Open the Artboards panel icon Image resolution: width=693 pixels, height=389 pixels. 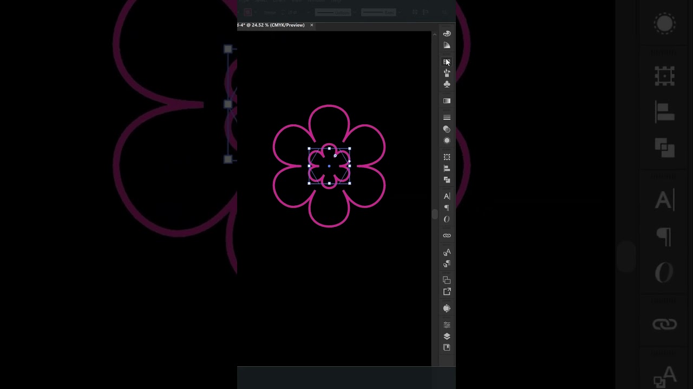pyautogui.click(x=447, y=280)
